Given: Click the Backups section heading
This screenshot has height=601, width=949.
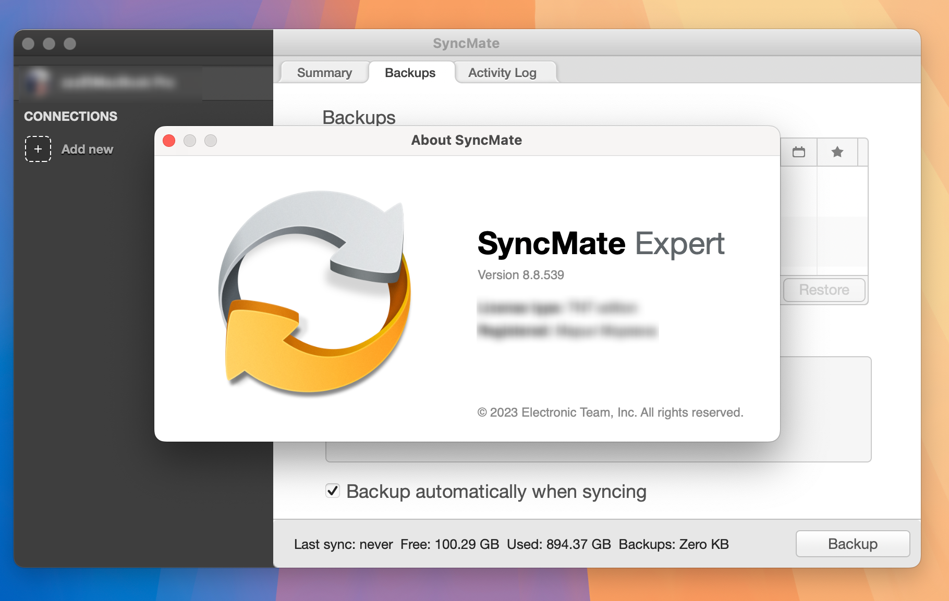Looking at the screenshot, I should (x=359, y=117).
